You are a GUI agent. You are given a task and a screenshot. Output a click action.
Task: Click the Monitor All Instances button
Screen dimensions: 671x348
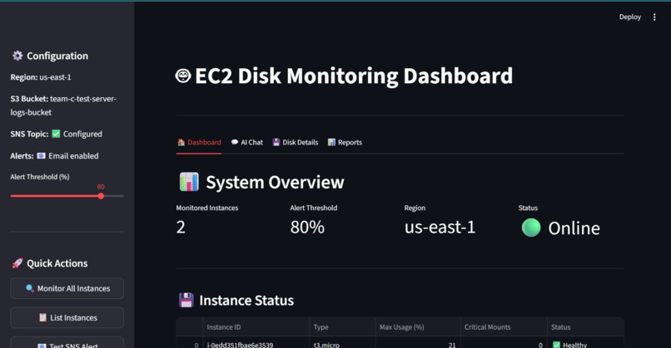[x=67, y=289]
